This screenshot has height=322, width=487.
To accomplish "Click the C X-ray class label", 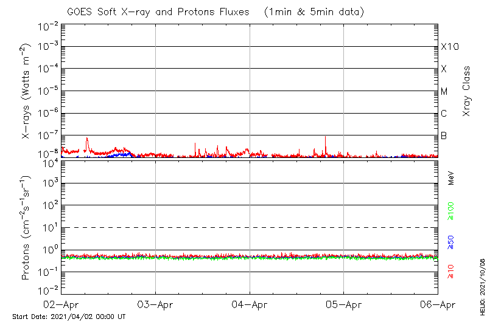I will coord(444,114).
